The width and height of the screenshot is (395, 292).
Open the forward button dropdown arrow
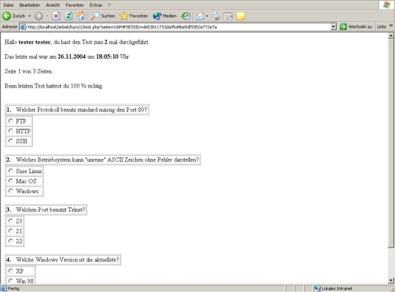tap(47, 16)
